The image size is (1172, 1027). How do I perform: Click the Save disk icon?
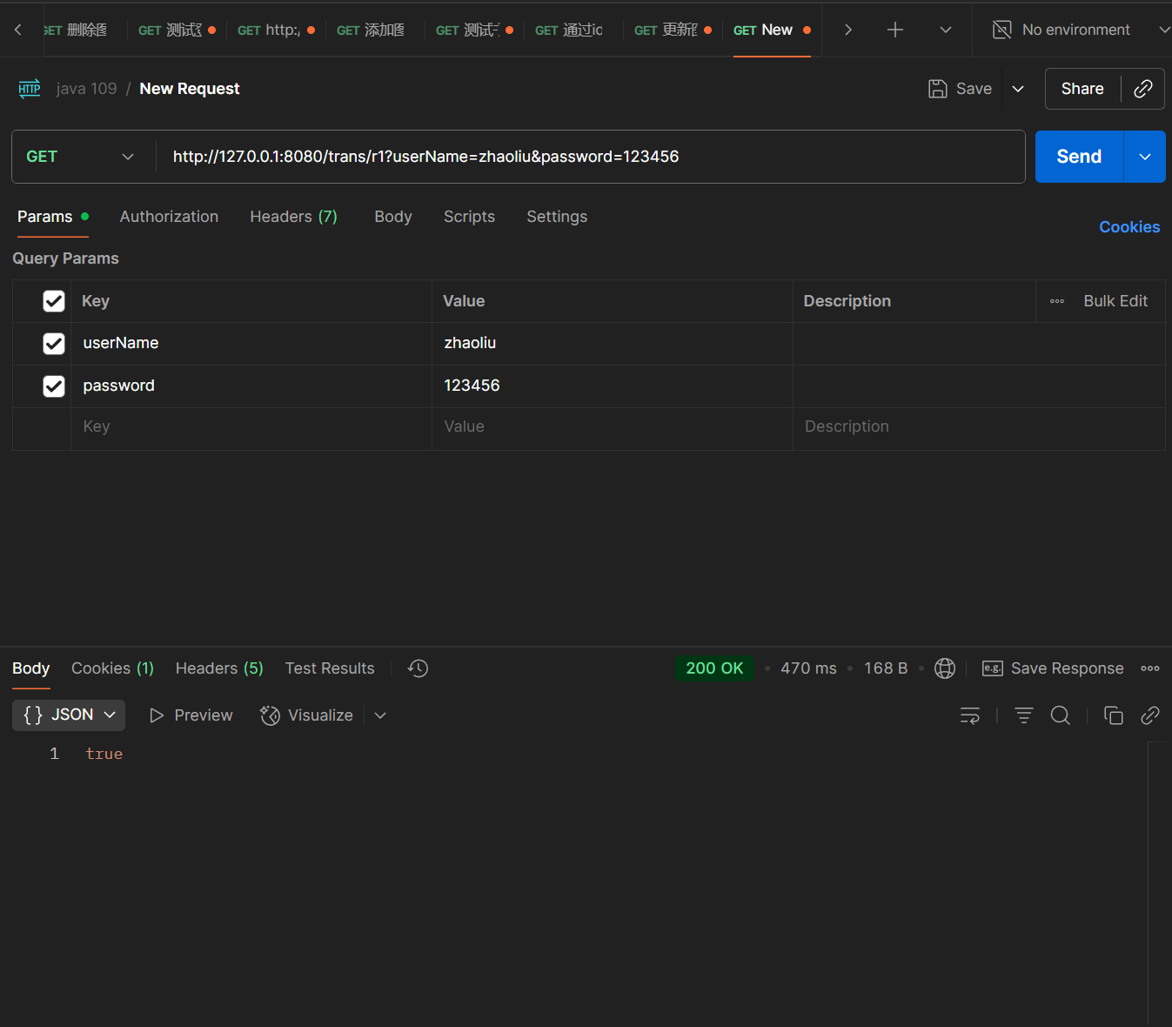[938, 89]
